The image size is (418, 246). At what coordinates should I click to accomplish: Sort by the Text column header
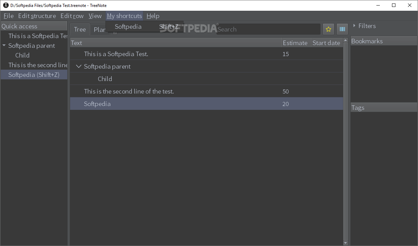pyautogui.click(x=176, y=43)
